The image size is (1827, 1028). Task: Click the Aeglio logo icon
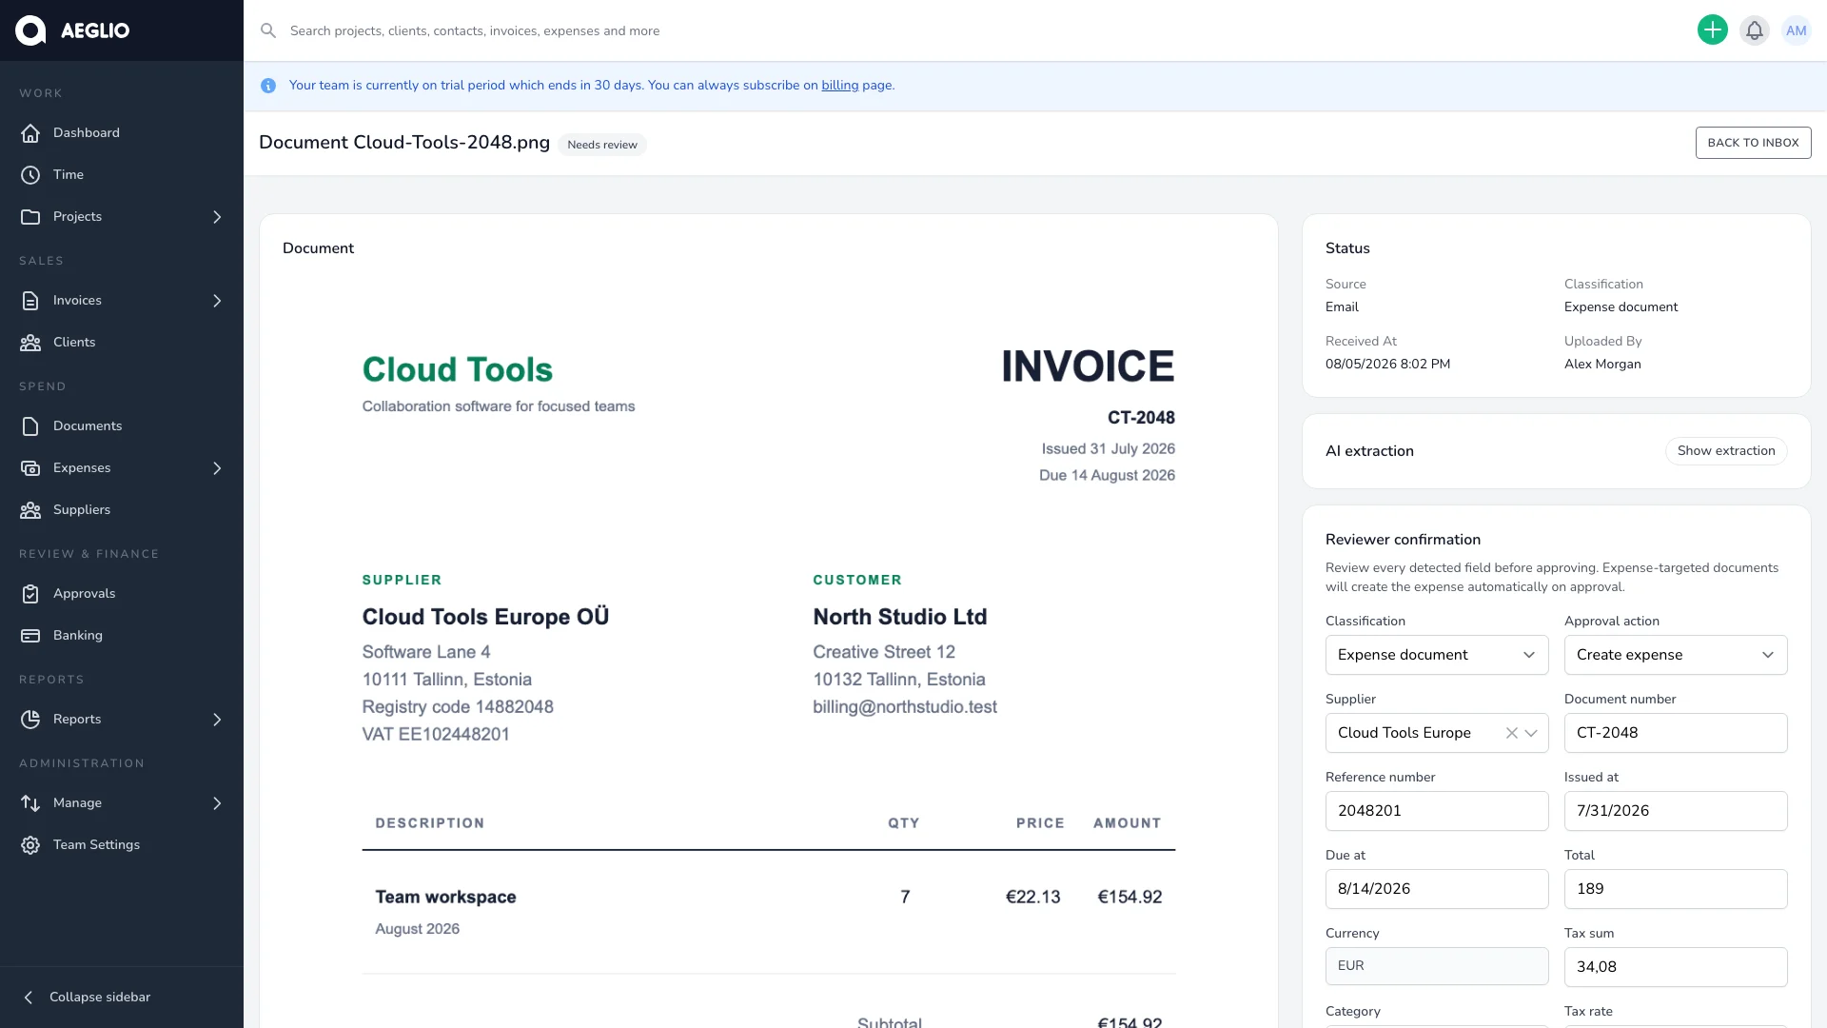[30, 30]
